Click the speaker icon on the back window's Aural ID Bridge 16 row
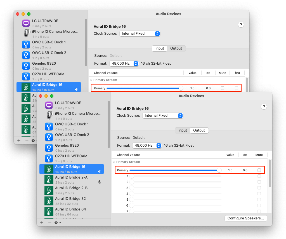The width and height of the screenshot is (286, 239). point(77,90)
